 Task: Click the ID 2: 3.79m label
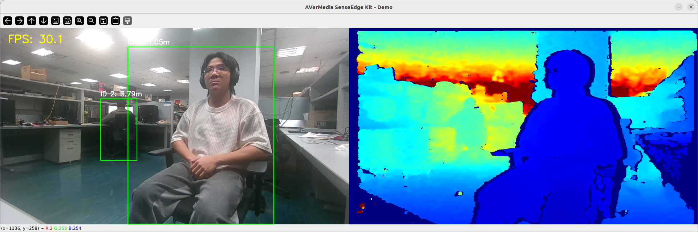[121, 94]
